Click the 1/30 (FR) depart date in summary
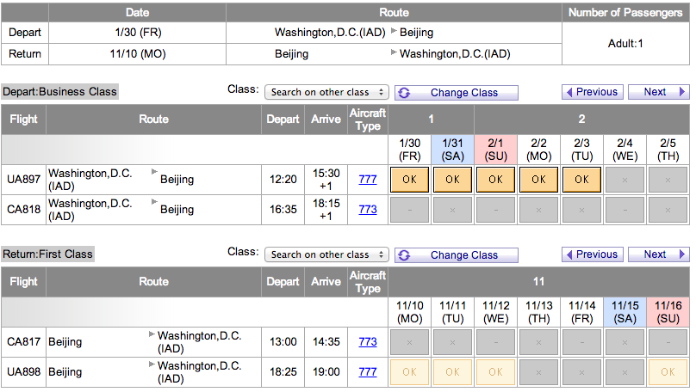696x392 pixels. pos(138,33)
